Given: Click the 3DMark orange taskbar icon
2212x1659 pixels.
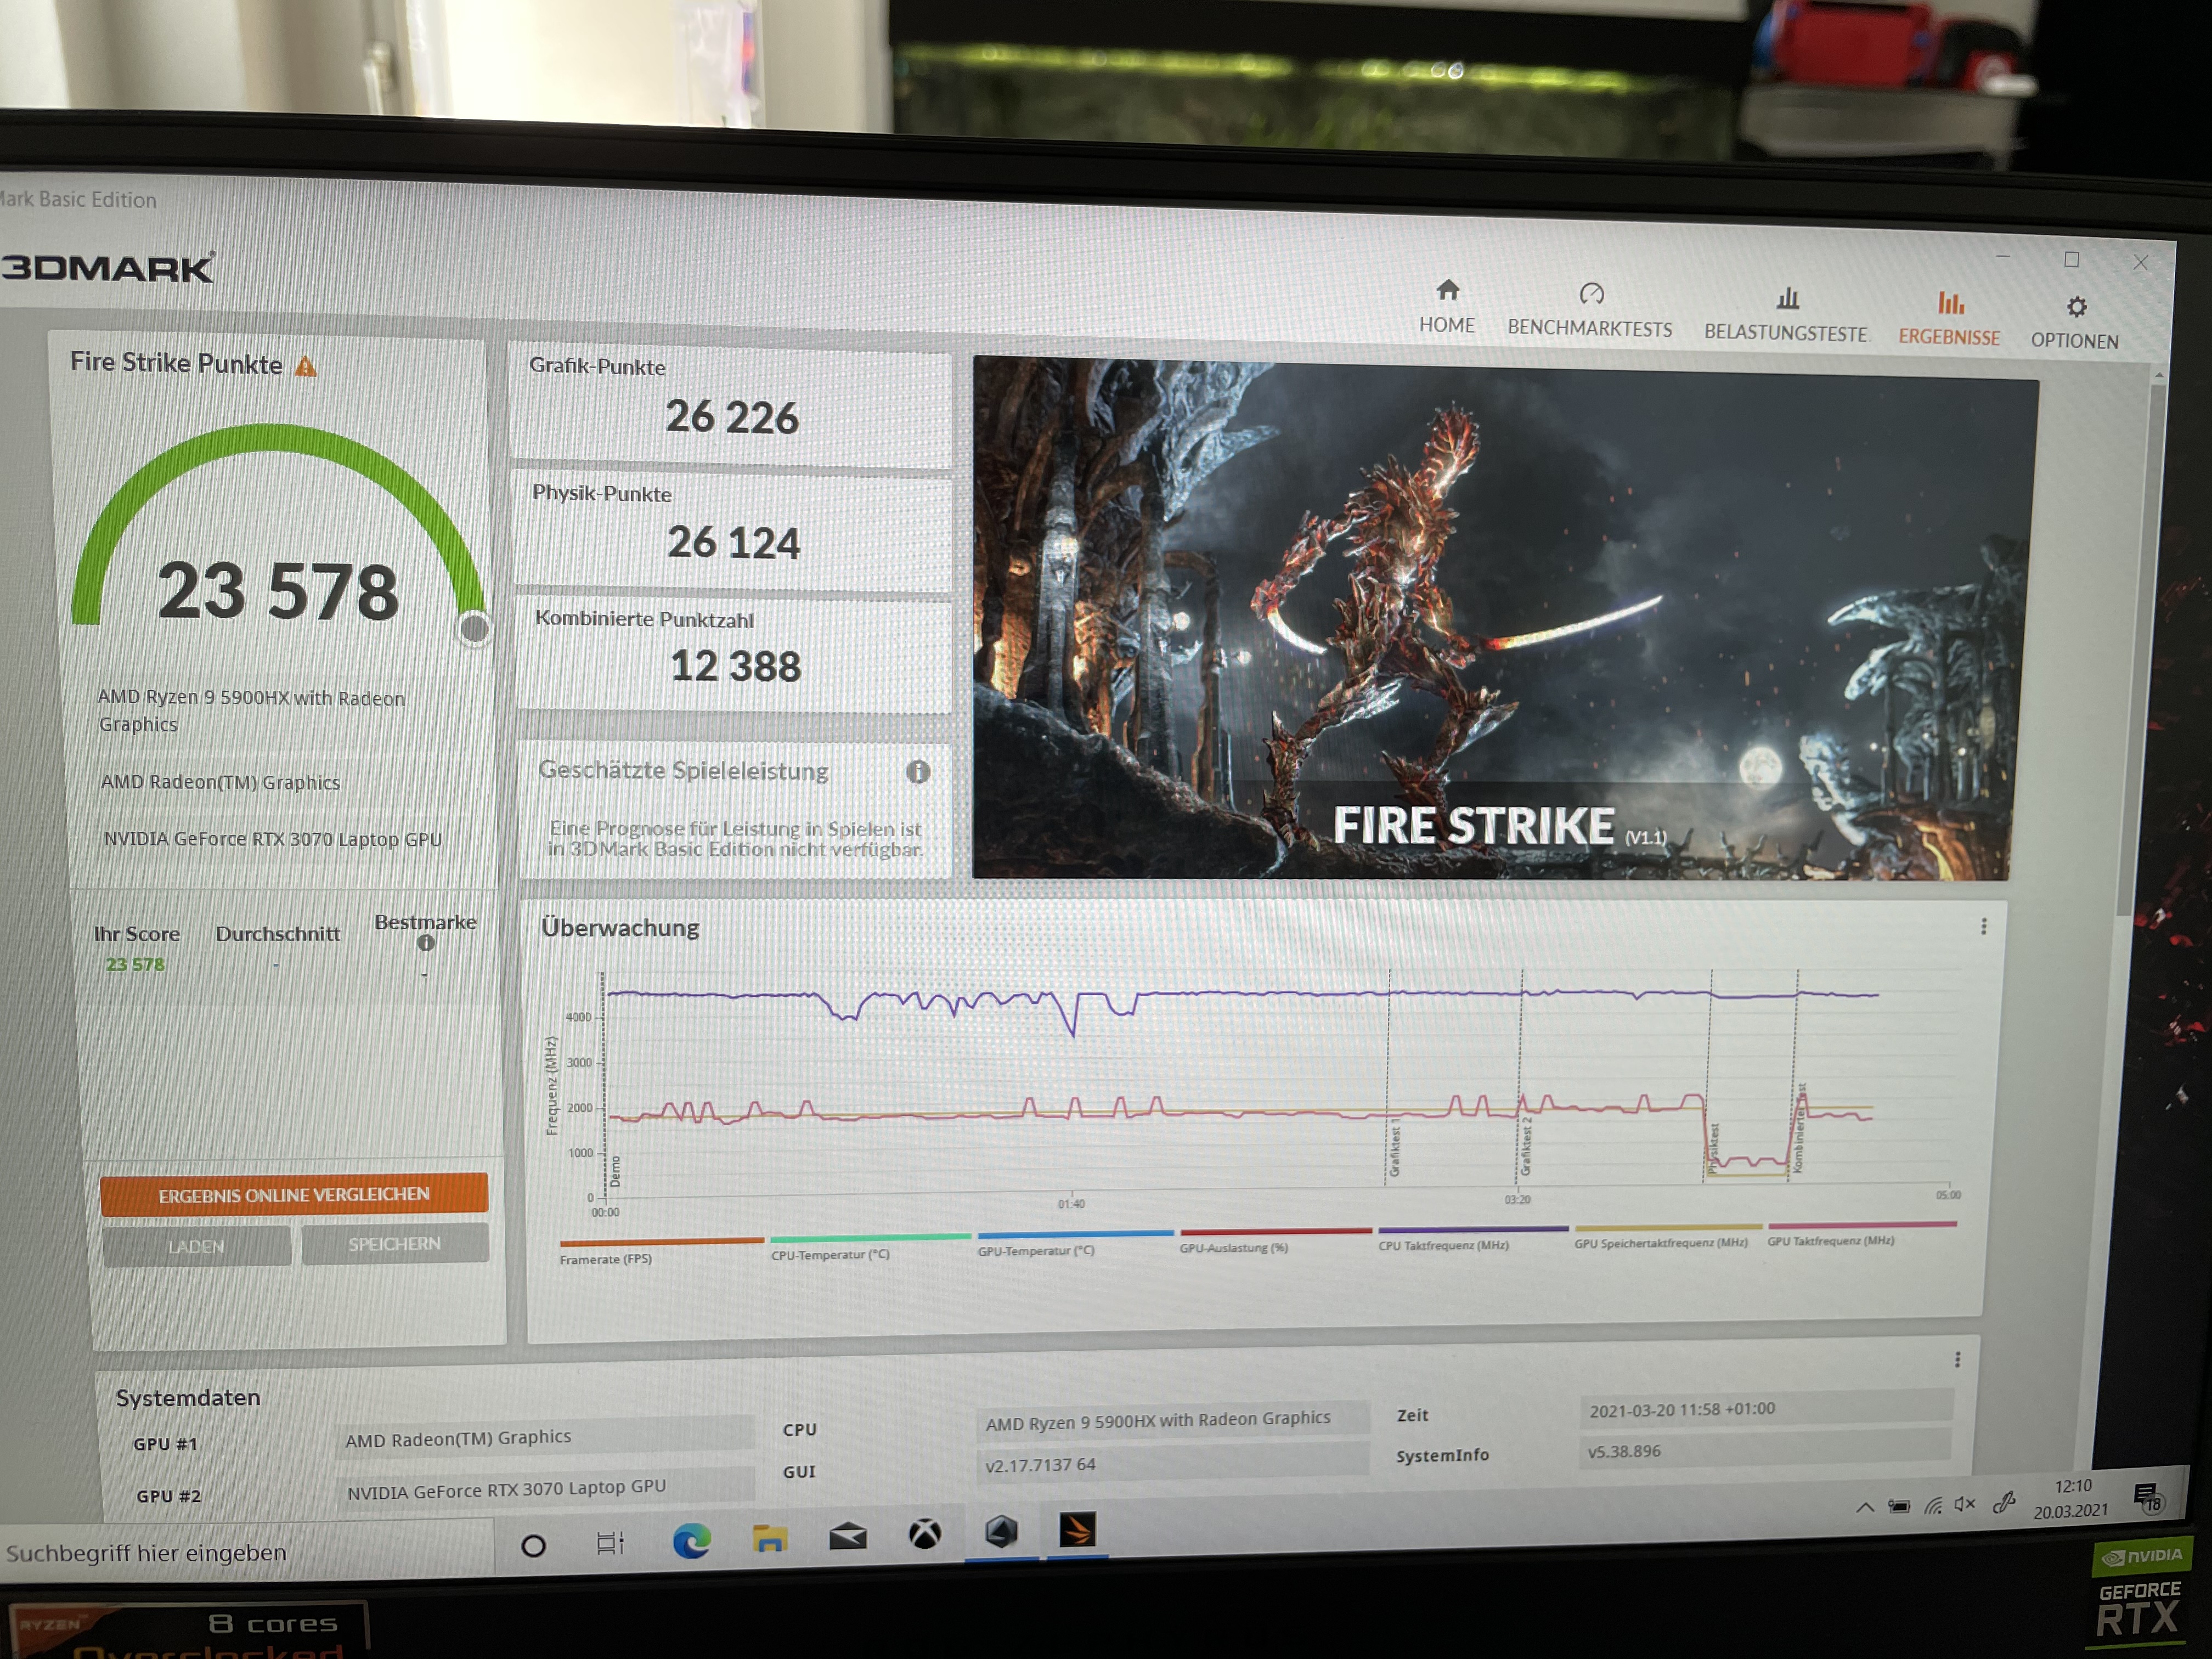Looking at the screenshot, I should click(x=1078, y=1529).
